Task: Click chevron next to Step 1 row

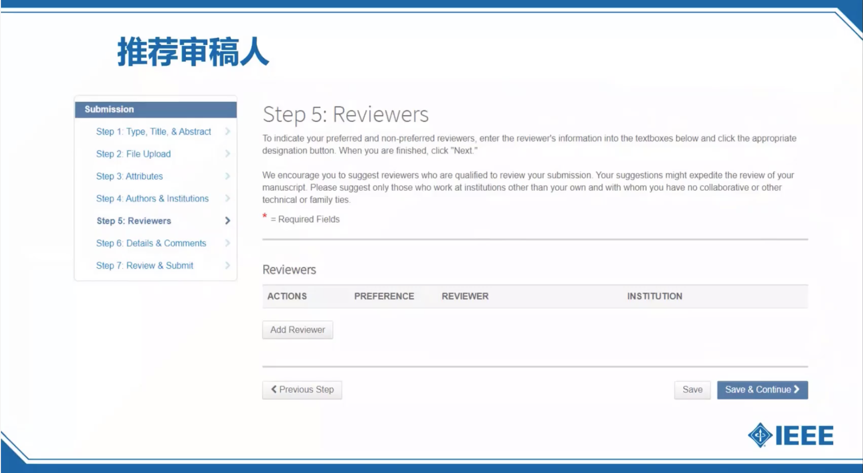Action: pos(227,132)
